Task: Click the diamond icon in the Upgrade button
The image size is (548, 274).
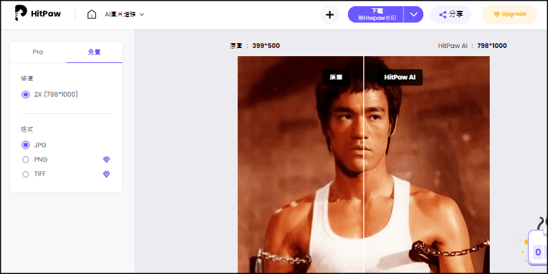Action: tap(497, 14)
